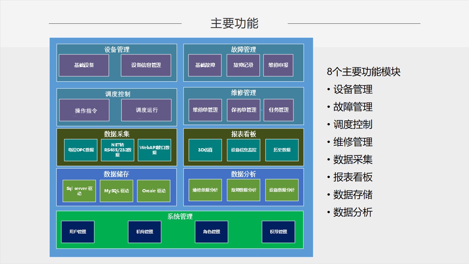Click the 设备数据分析 box

282,190
